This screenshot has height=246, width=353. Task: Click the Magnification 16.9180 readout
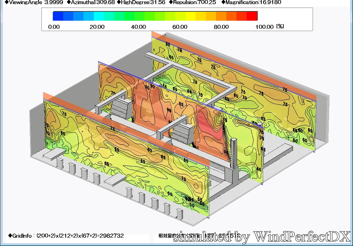(251, 2)
